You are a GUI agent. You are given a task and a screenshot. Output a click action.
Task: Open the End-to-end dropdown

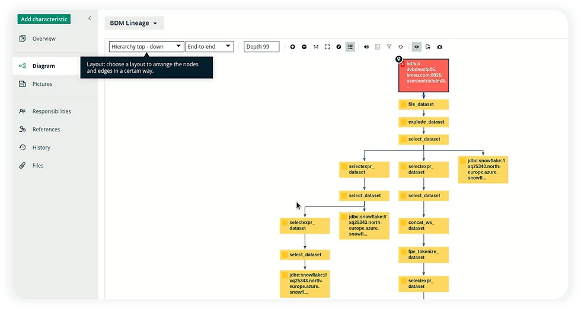click(x=209, y=47)
